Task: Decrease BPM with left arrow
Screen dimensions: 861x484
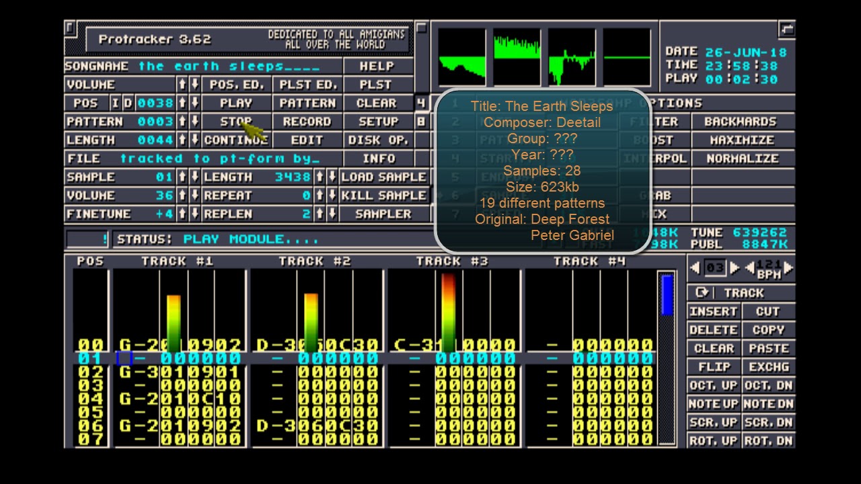Action: click(749, 268)
